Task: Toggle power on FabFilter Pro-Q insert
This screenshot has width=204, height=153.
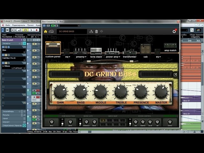Action: point(4,55)
